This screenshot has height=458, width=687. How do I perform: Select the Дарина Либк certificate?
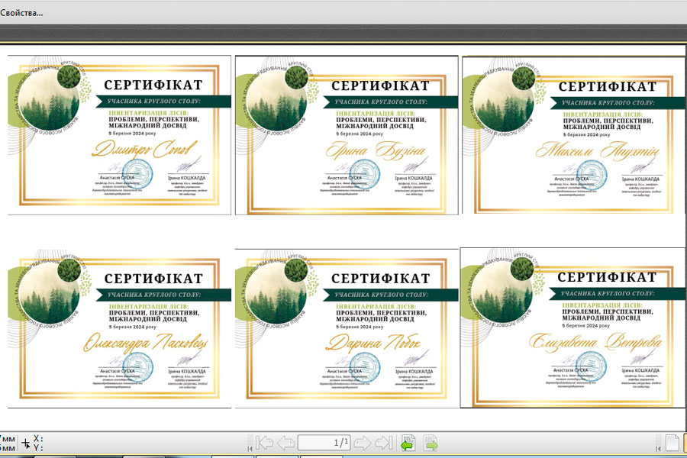coord(347,328)
